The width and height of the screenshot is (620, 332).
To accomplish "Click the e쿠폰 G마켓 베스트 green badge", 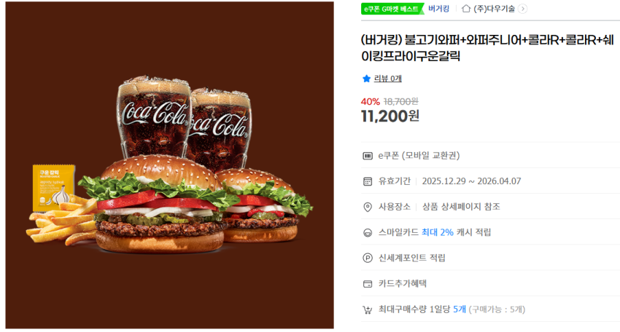I will point(392,9).
